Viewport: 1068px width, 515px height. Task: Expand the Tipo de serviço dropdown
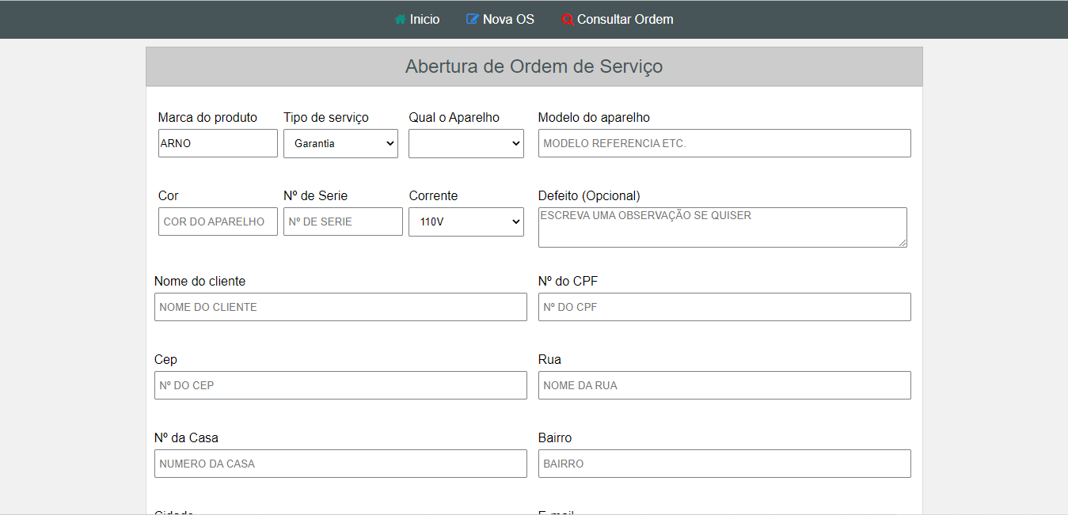[x=340, y=143]
